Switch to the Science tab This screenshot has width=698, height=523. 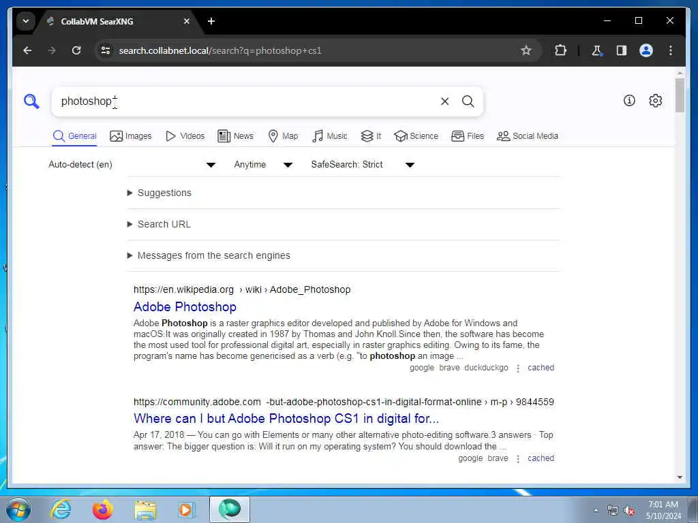[416, 136]
